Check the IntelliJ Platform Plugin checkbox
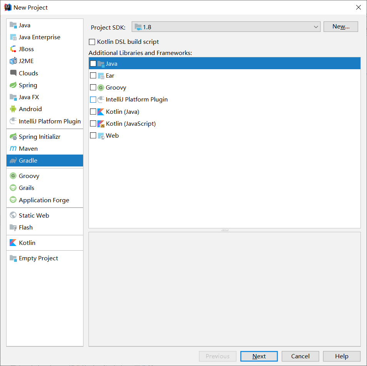This screenshot has height=366, width=367. (93, 100)
